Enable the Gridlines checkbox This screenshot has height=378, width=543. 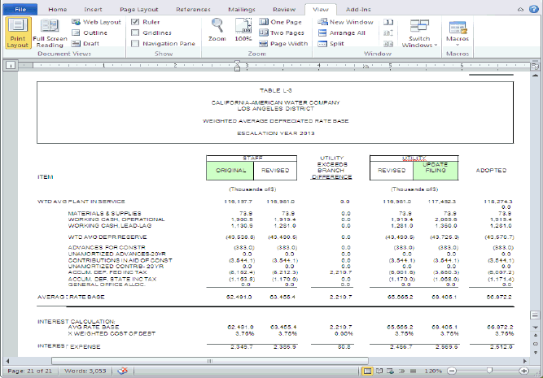[135, 33]
